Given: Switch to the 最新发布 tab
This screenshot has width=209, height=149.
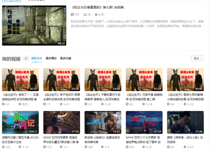Looking at the screenshot, I should [37, 58].
